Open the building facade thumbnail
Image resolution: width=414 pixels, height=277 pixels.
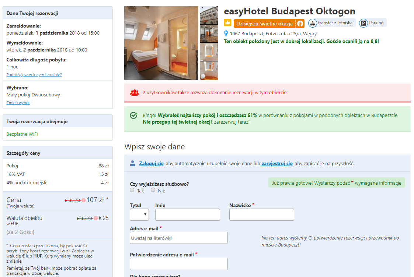(x=209, y=15)
